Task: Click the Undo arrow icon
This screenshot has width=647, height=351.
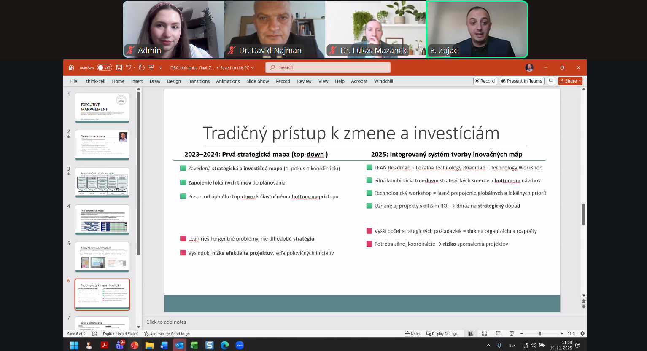Action: tap(128, 67)
